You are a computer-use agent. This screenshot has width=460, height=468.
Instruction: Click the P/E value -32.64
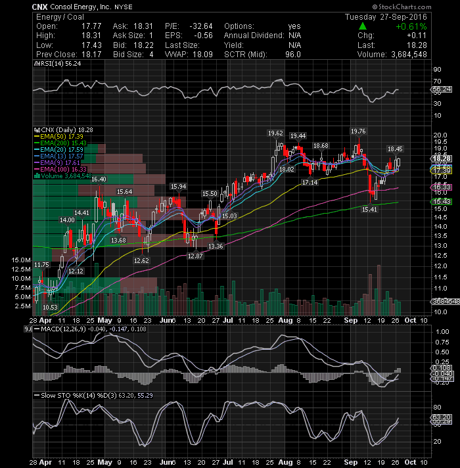(201, 26)
